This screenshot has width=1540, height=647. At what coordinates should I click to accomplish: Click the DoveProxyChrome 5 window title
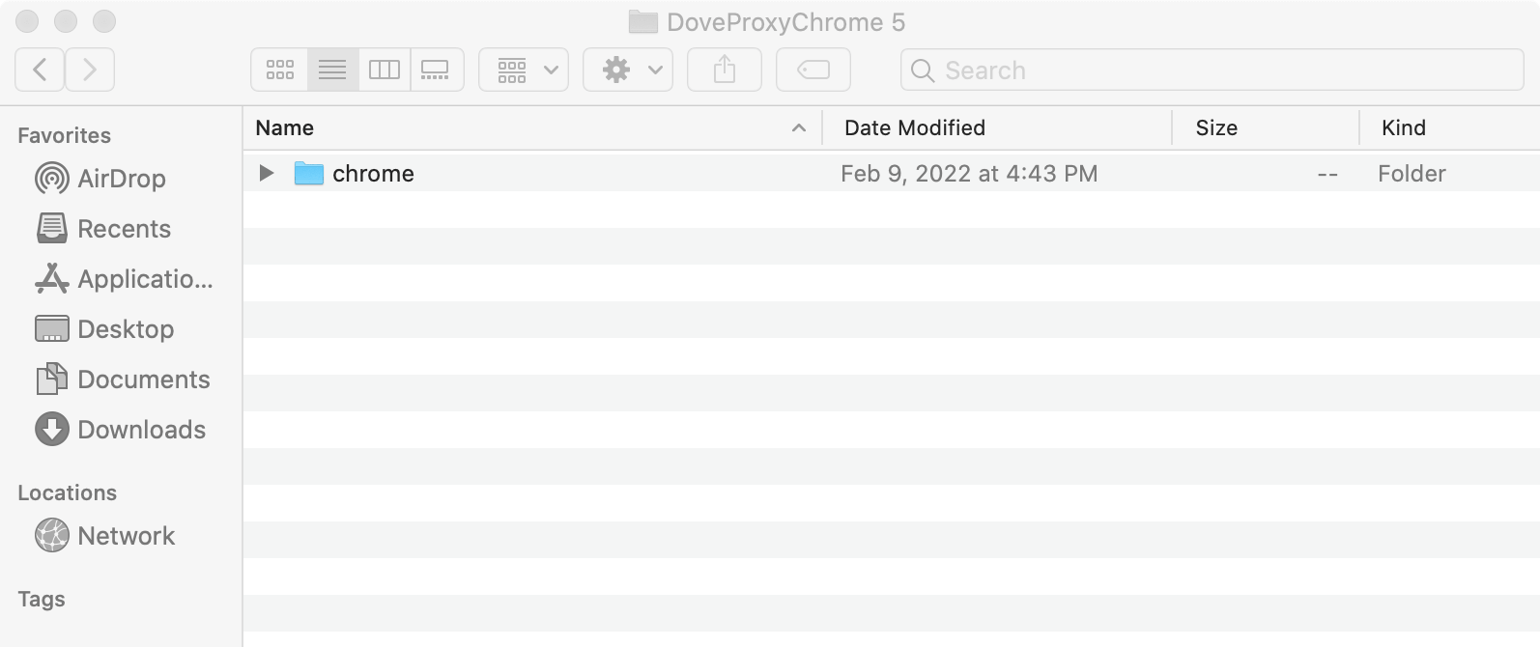click(786, 22)
